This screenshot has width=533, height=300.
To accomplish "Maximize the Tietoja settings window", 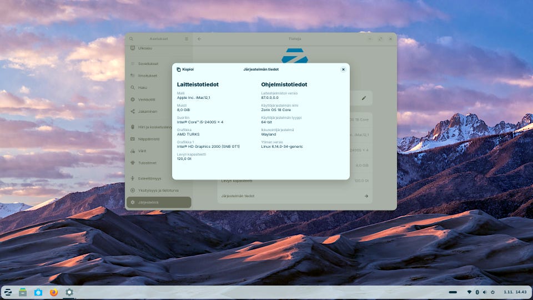I will [380, 39].
